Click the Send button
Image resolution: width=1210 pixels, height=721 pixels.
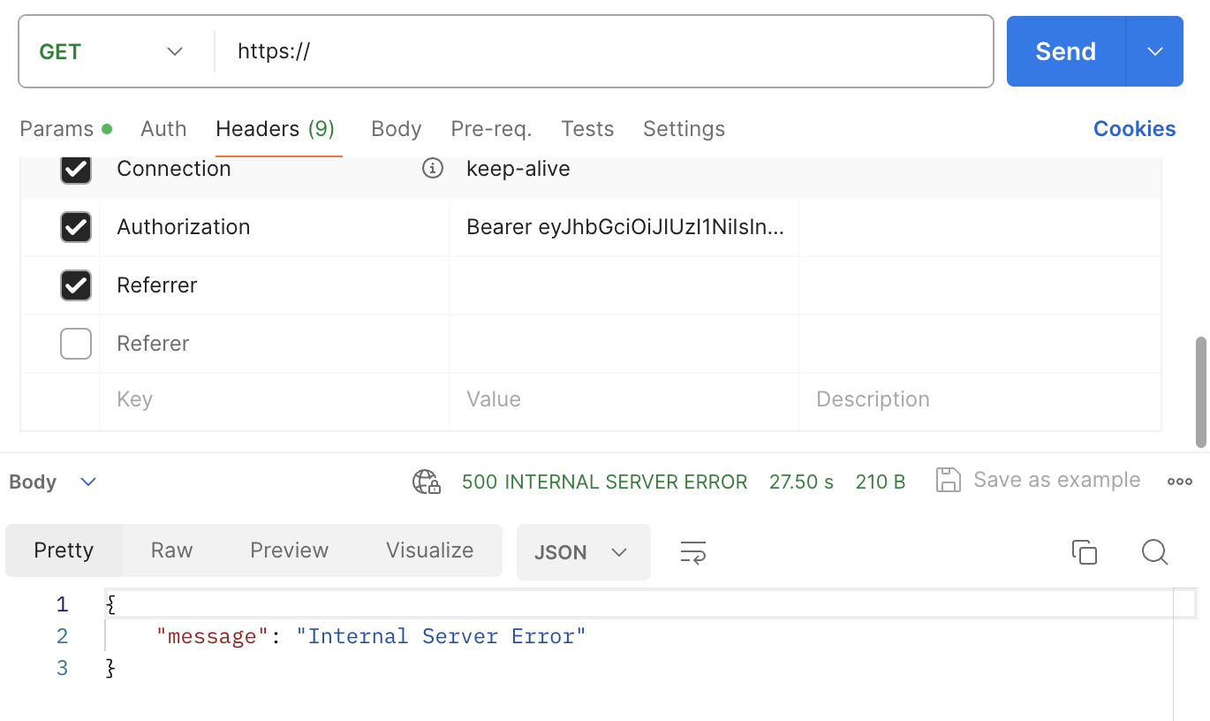click(x=1064, y=51)
